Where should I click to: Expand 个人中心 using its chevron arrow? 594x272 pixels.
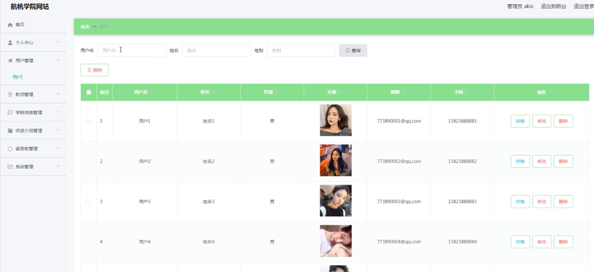[x=58, y=43]
